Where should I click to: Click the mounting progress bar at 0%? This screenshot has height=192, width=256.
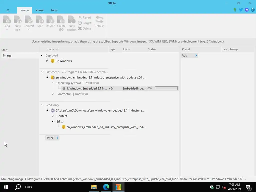pos(166,88)
